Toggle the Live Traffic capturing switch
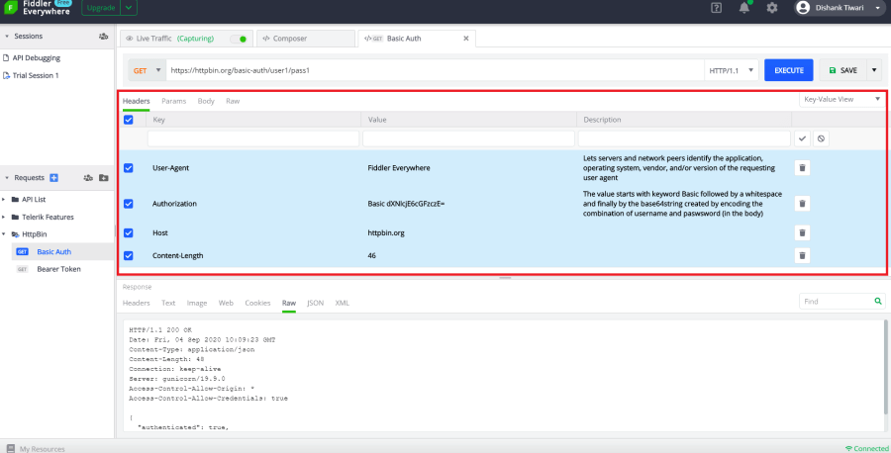Screen dimensions: 891x453 (x=239, y=39)
